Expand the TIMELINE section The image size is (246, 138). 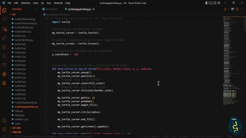17,132
